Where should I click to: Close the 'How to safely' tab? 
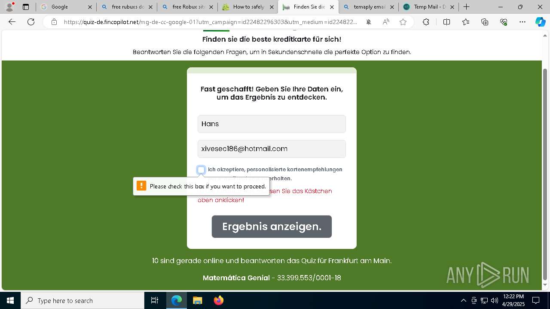(x=271, y=7)
